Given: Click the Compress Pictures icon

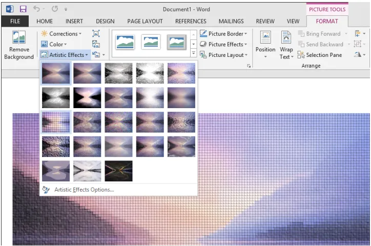Looking at the screenshot, I should pyautogui.click(x=96, y=34).
